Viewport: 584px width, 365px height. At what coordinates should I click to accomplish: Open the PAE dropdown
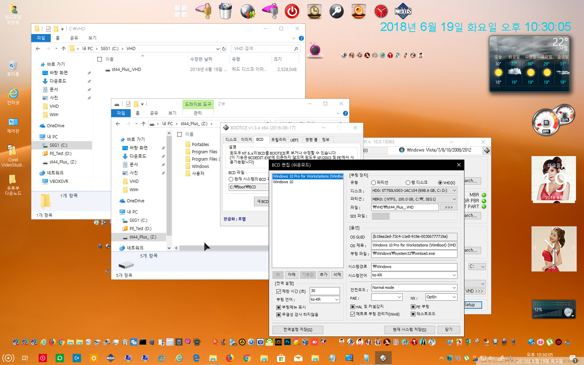click(387, 297)
